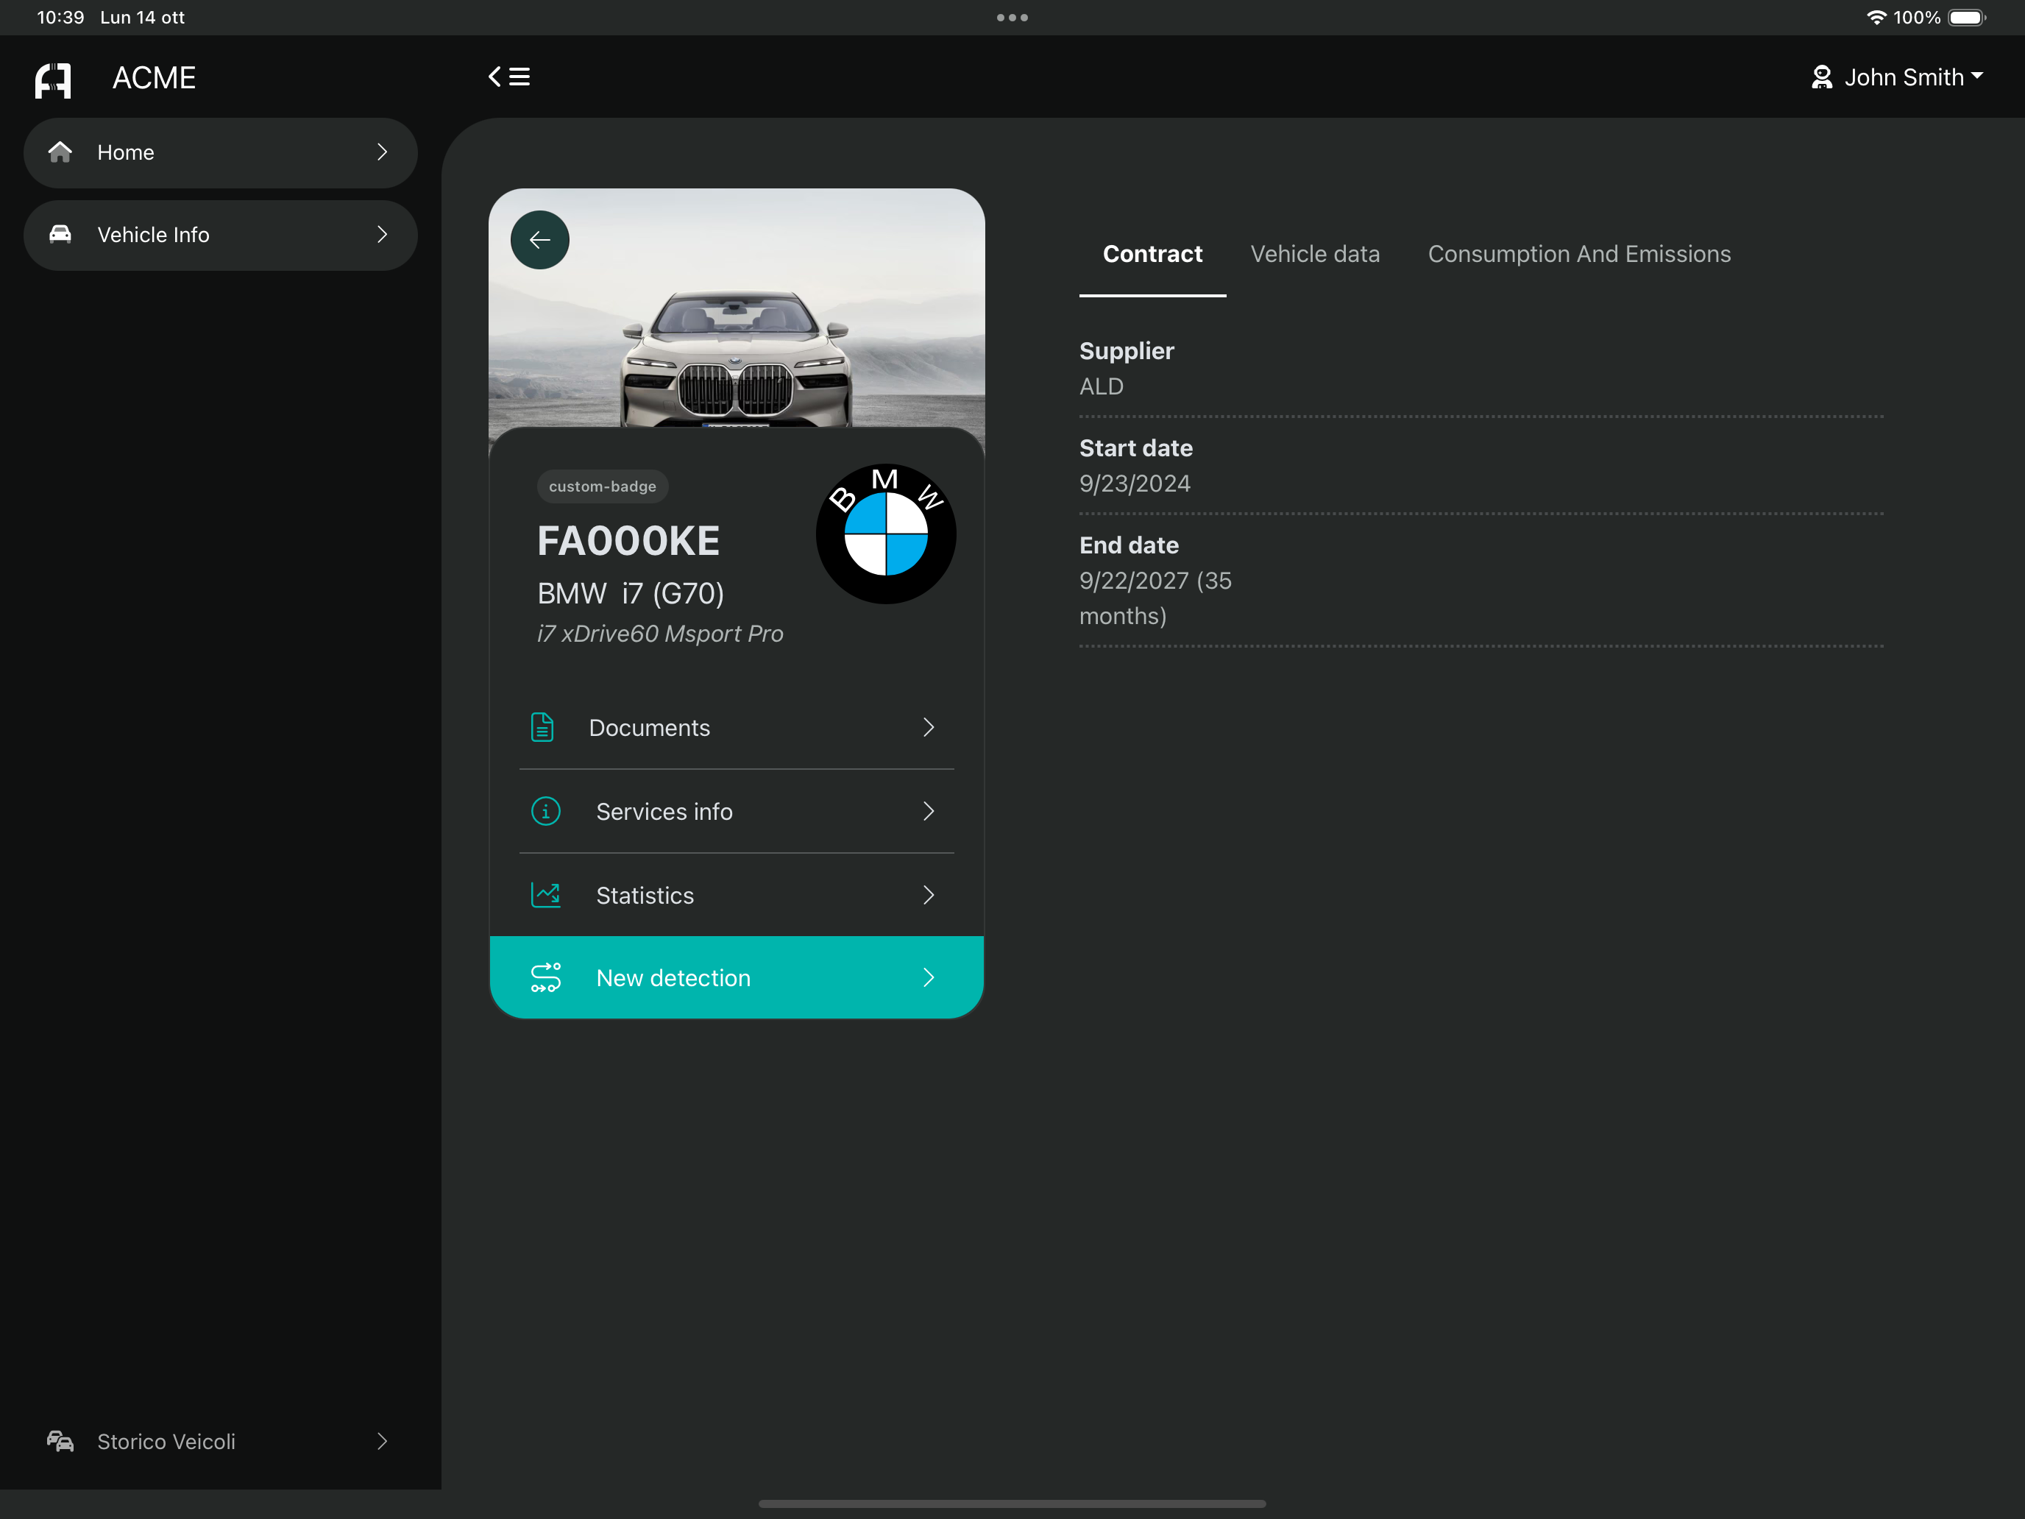2025x1519 pixels.
Task: Click the New detection route icon
Action: [x=545, y=978]
